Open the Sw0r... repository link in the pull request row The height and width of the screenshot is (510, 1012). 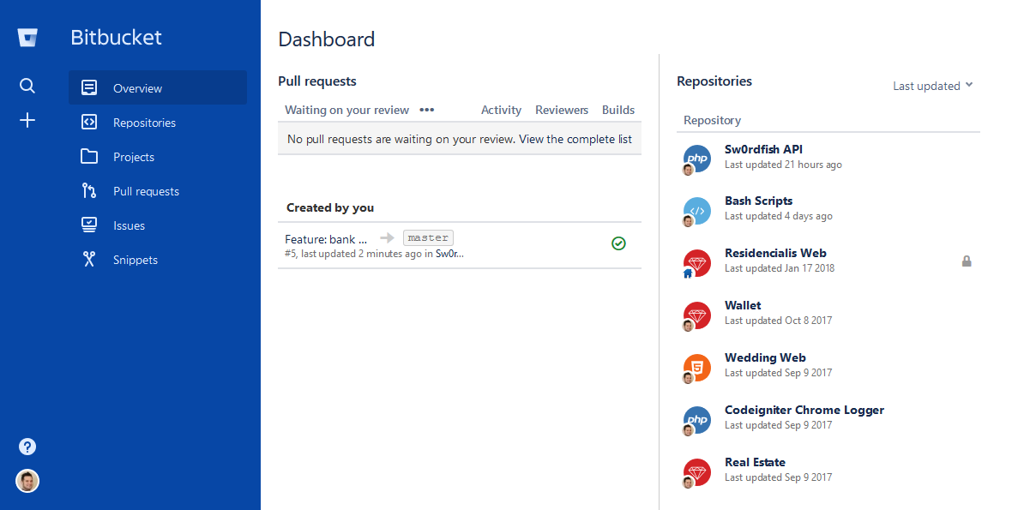tap(449, 254)
